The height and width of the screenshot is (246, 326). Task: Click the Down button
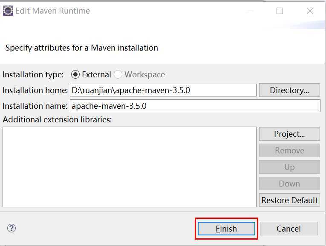[x=289, y=184]
